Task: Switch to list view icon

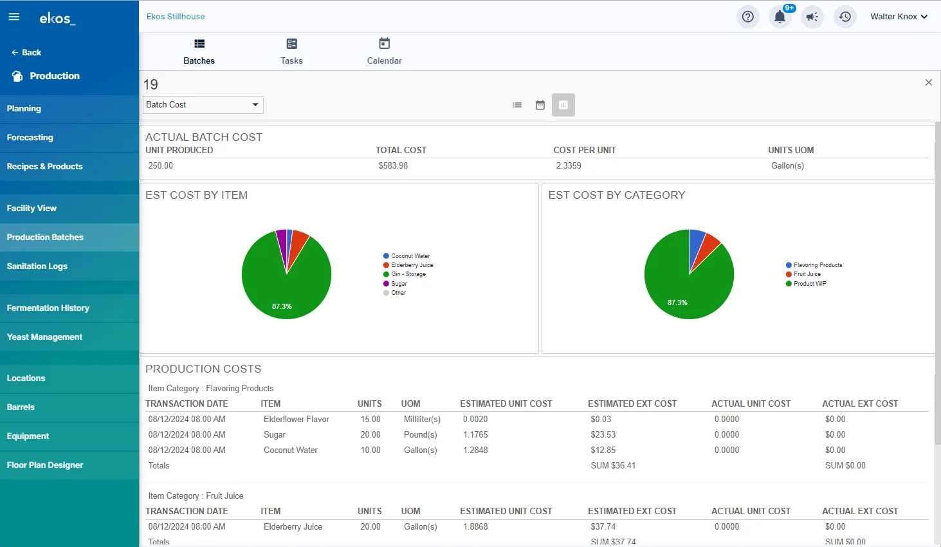Action: [x=517, y=105]
